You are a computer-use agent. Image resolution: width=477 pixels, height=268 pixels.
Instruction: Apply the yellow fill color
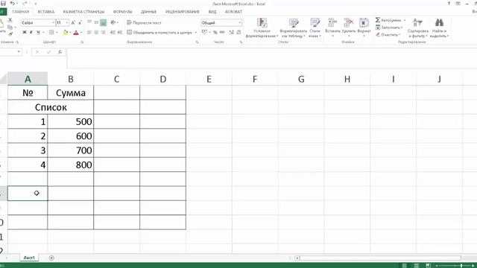[x=65, y=32]
